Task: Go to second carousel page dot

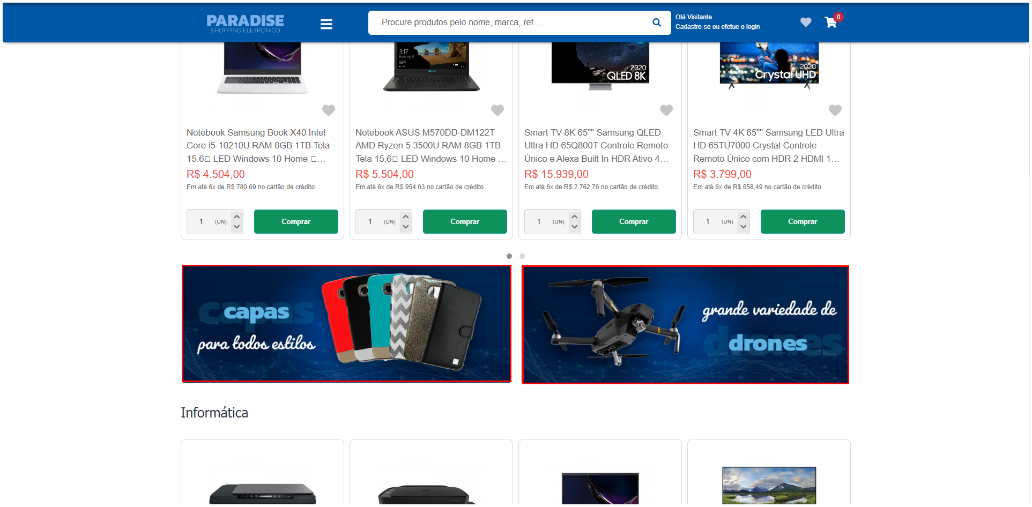Action: pyautogui.click(x=522, y=256)
